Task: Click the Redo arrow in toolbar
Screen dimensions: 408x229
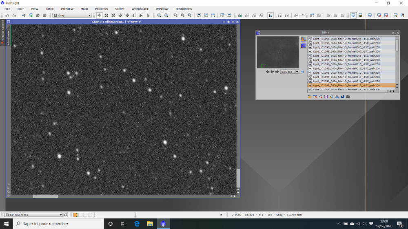Action: [x=14, y=15]
